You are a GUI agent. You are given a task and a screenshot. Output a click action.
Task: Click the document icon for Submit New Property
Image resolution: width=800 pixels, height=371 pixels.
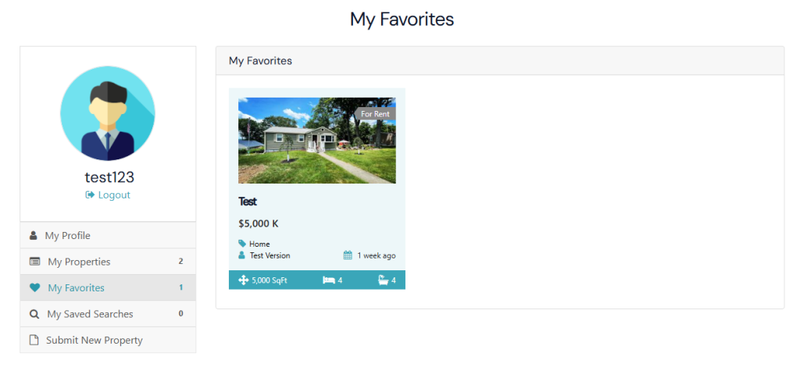coord(34,340)
